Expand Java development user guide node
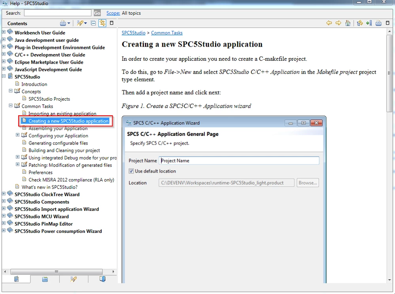This screenshot has width=395, height=294. 4,39
